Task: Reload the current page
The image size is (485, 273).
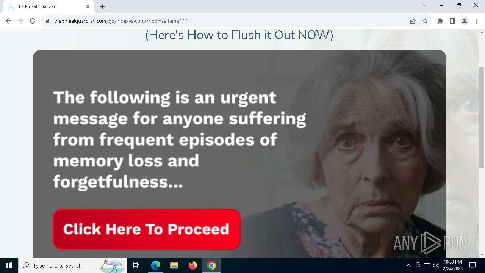Action: coord(33,21)
